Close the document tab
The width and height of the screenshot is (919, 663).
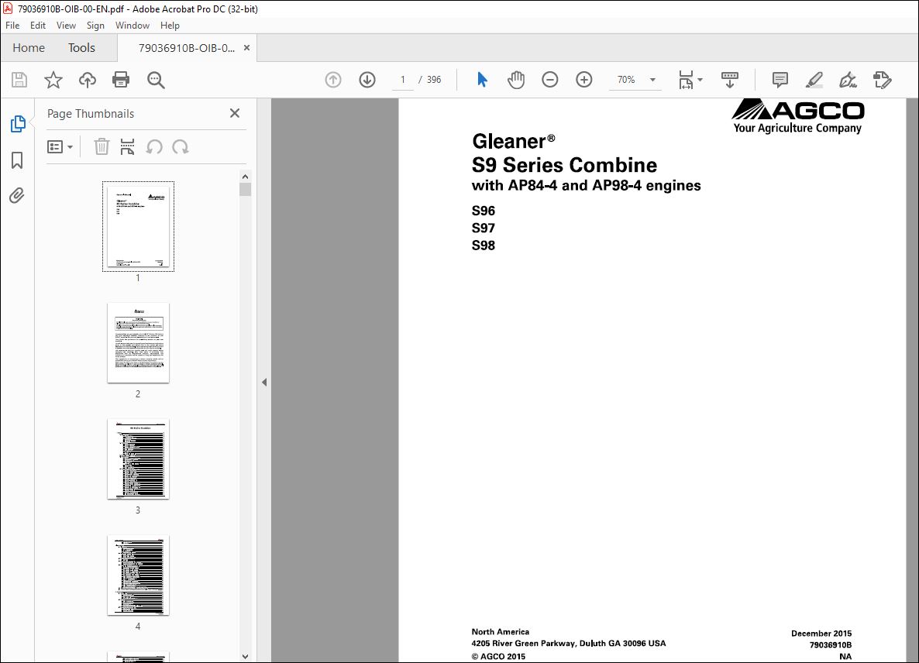[x=246, y=48]
